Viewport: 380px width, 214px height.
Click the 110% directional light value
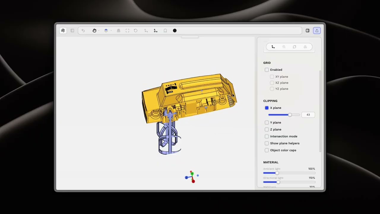[x=312, y=178]
